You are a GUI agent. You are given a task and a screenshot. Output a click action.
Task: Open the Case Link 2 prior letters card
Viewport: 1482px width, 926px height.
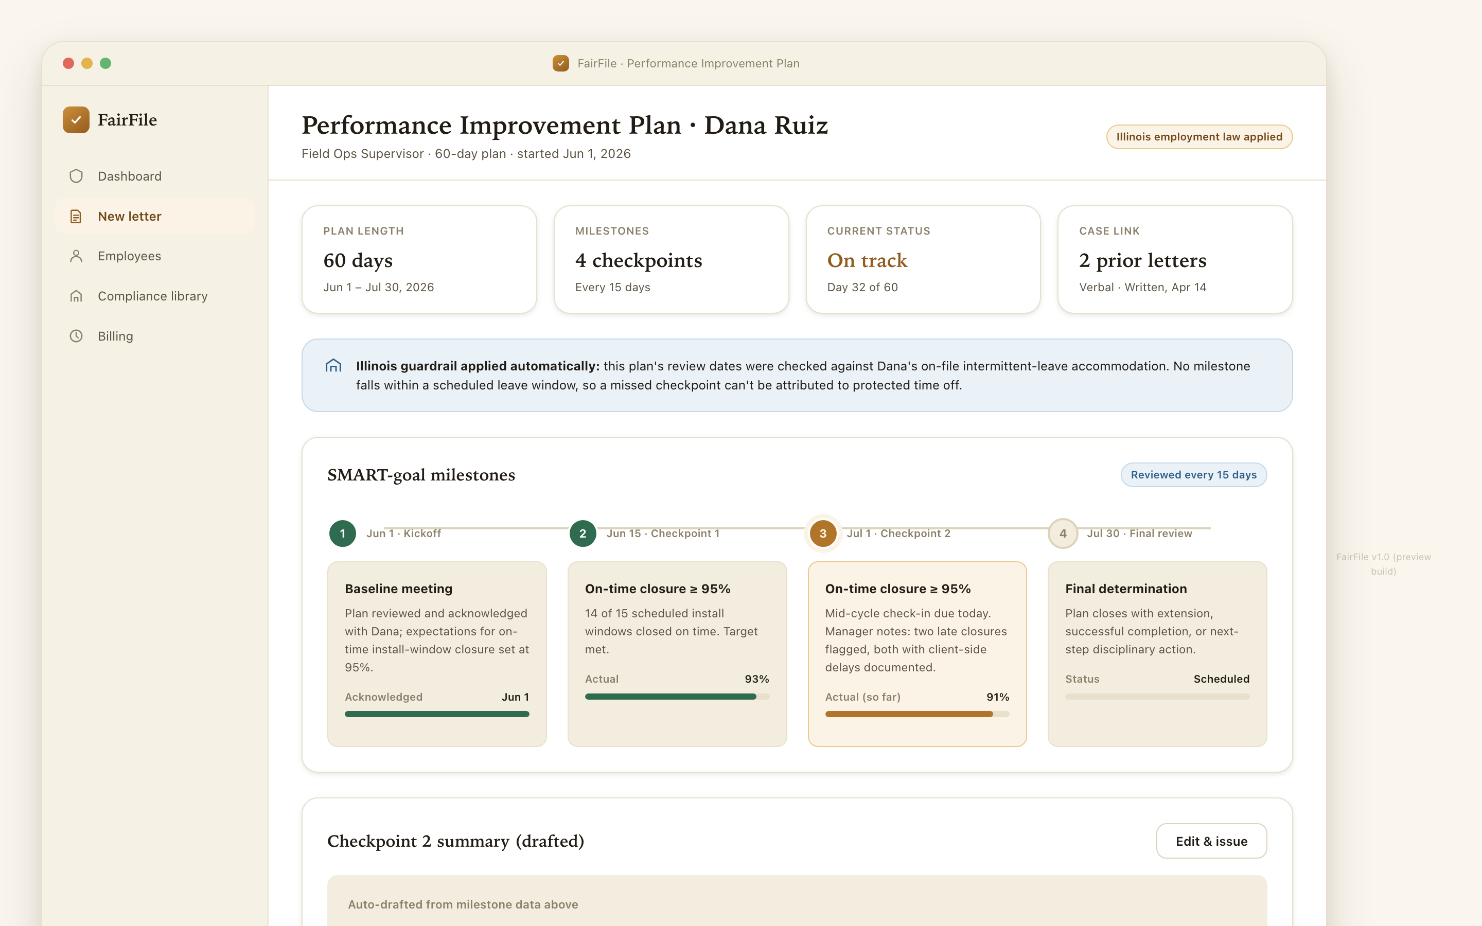[1175, 260]
